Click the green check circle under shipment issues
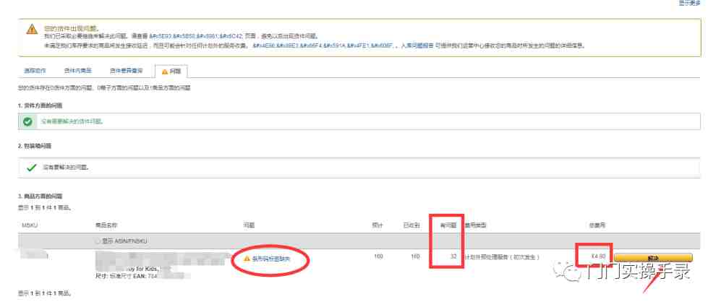 click(27, 121)
